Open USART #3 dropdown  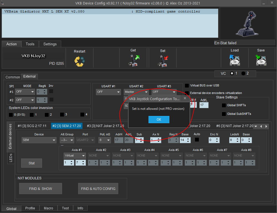click(x=164, y=92)
